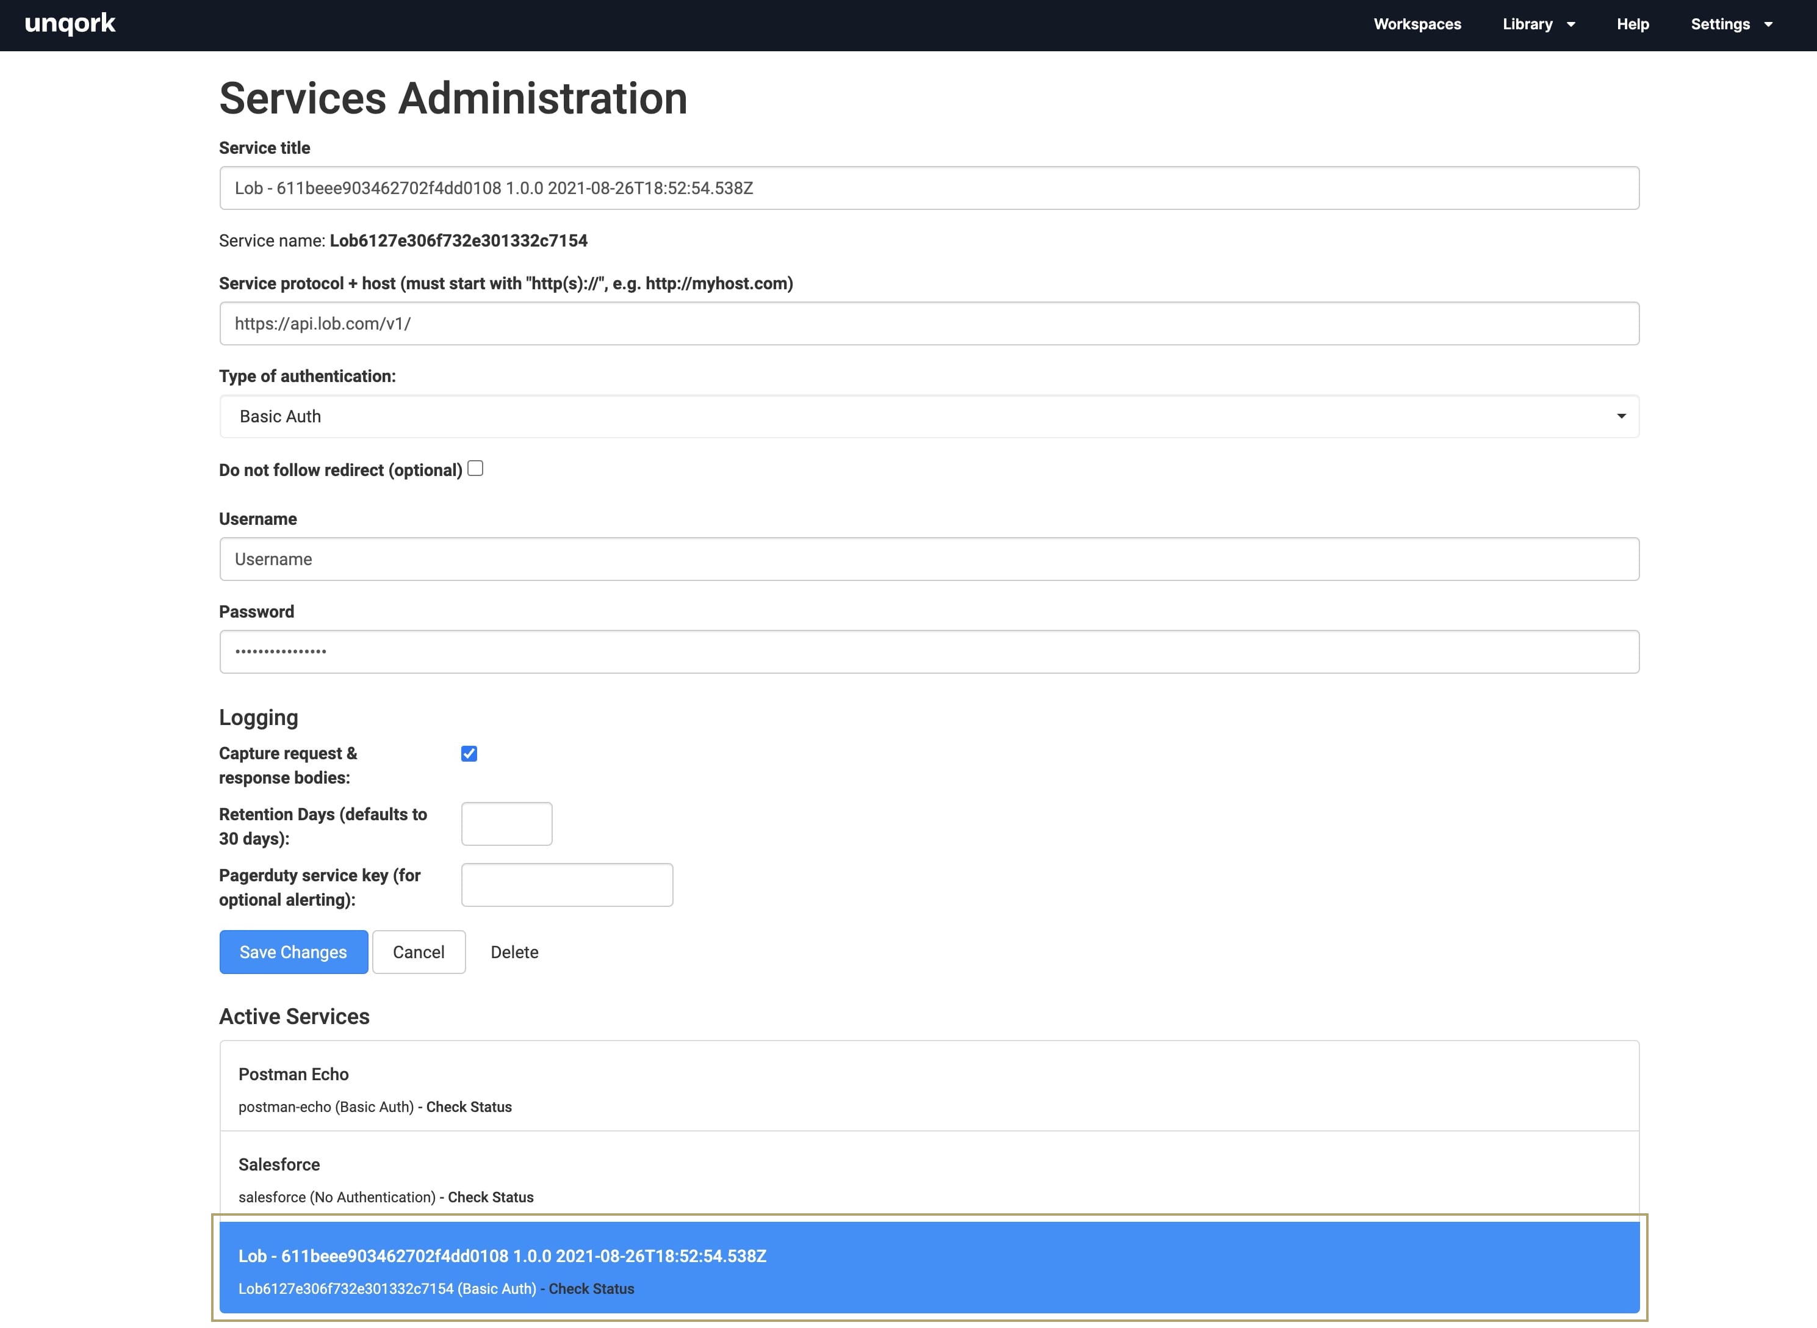Image resolution: width=1817 pixels, height=1328 pixels.
Task: Select the Postman Echo service row
Action: point(929,1086)
